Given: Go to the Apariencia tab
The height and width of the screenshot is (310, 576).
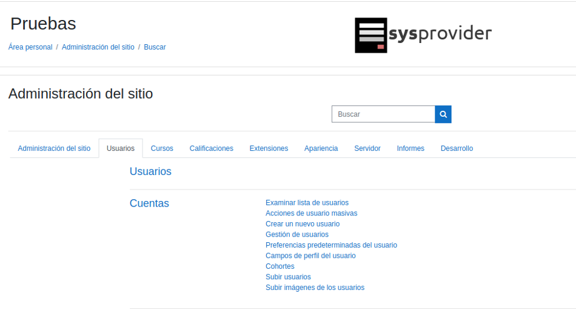Looking at the screenshot, I should tap(321, 148).
